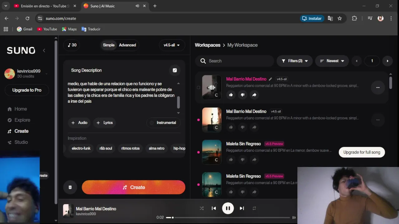Image resolution: width=399 pixels, height=224 pixels.
Task: Click the workspace list scrollbar
Action: pos(391,83)
